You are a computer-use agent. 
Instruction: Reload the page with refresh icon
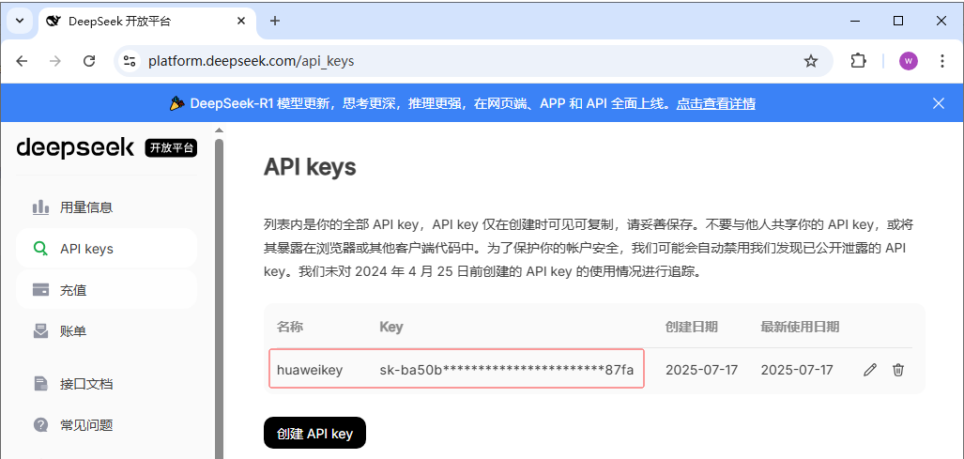(x=89, y=61)
